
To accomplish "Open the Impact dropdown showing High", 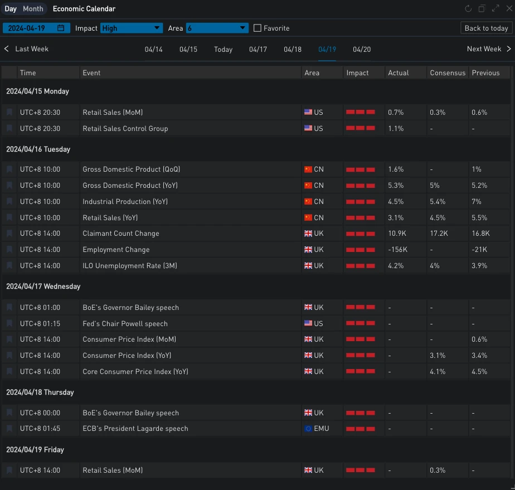I will [132, 28].
